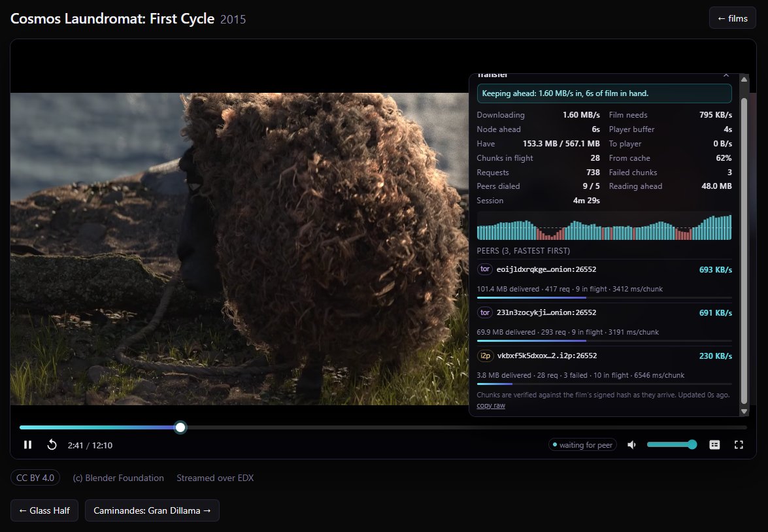Click the Streamed over EDX text

point(215,478)
